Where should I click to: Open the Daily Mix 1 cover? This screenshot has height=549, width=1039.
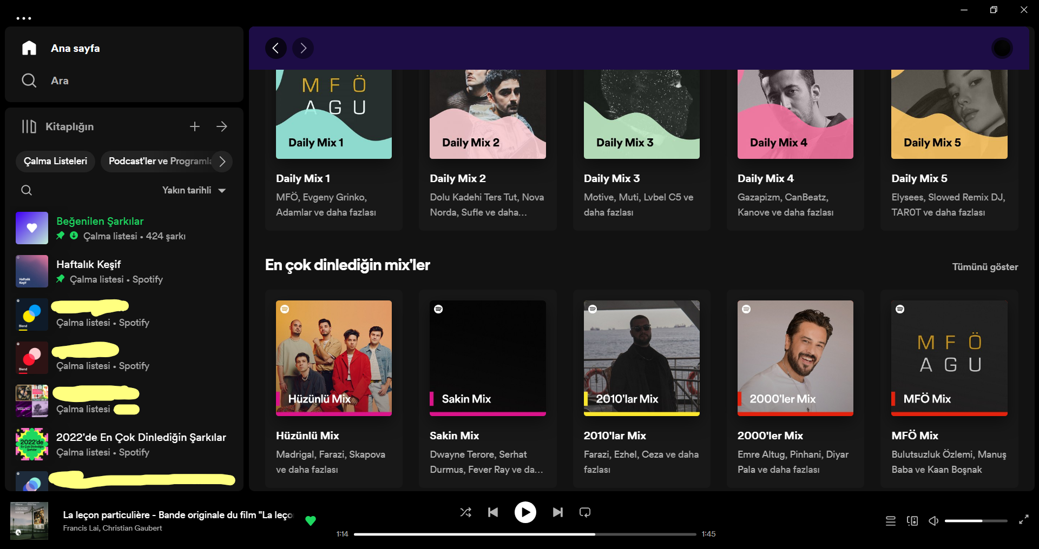[334, 114]
